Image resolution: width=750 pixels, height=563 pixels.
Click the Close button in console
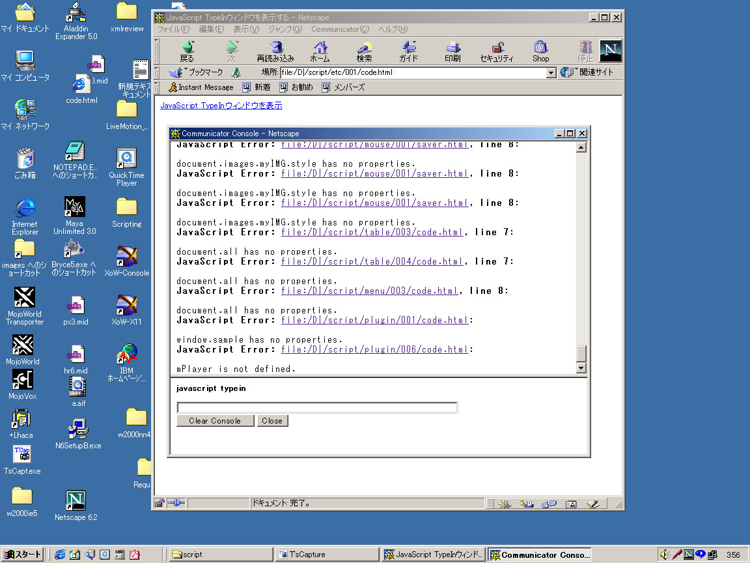click(x=272, y=421)
